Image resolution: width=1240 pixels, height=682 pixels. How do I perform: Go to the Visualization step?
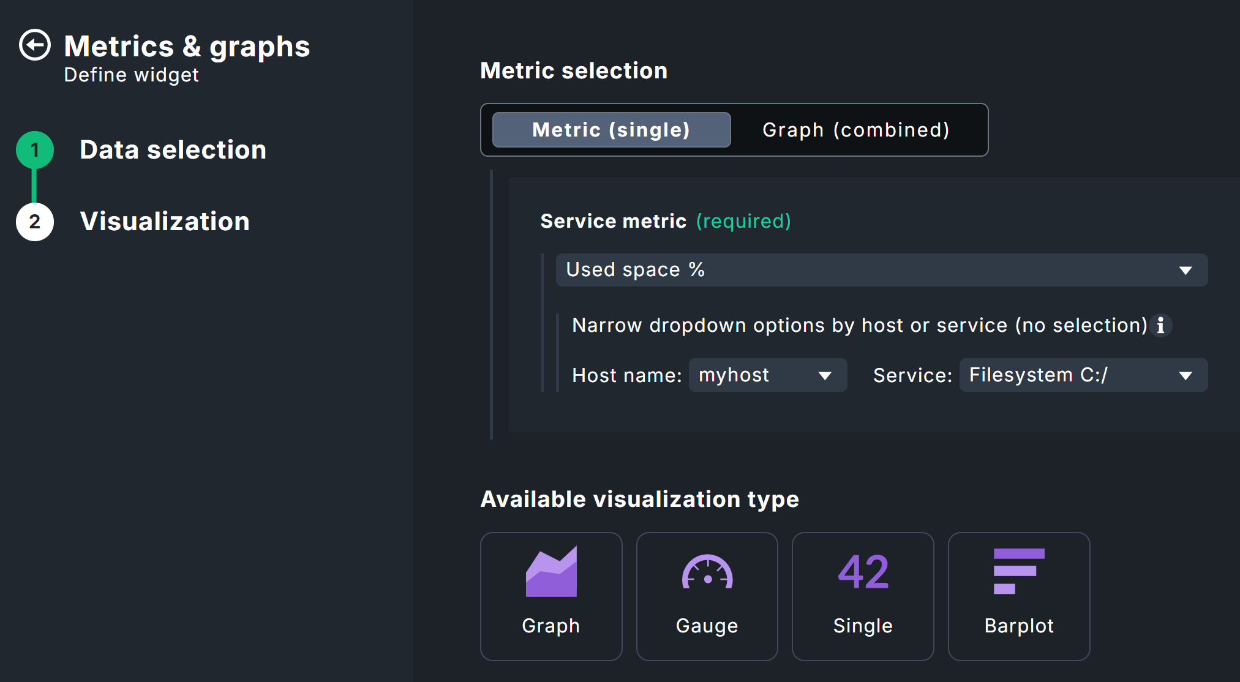[x=164, y=222]
